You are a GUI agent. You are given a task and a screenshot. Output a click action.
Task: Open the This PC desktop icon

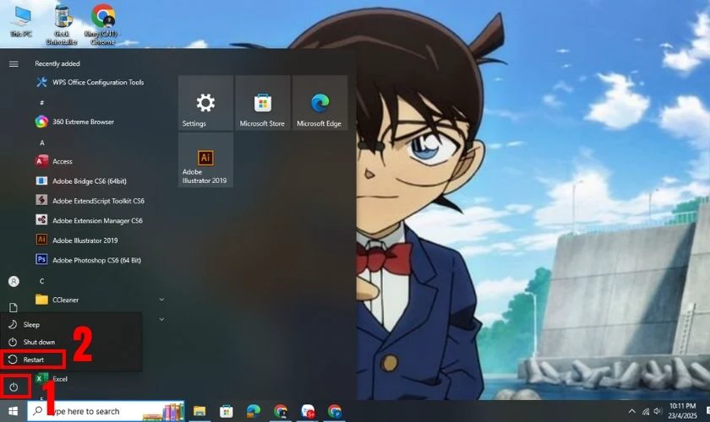coord(21,21)
